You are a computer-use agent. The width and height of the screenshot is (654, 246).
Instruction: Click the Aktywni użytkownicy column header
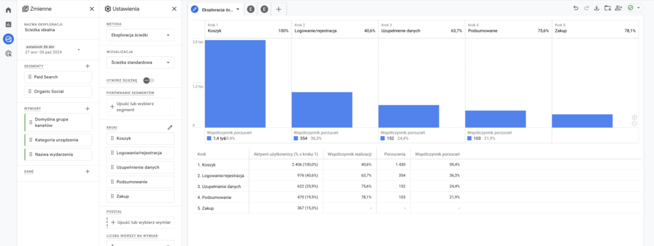(x=285, y=154)
